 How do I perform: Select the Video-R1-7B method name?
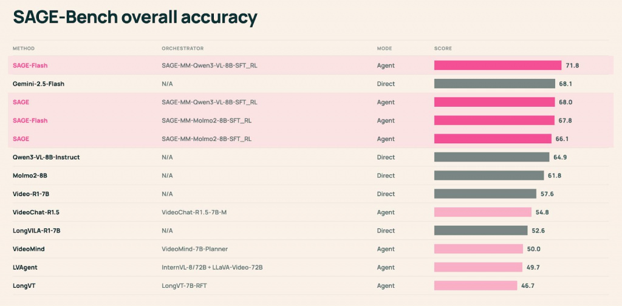point(35,194)
